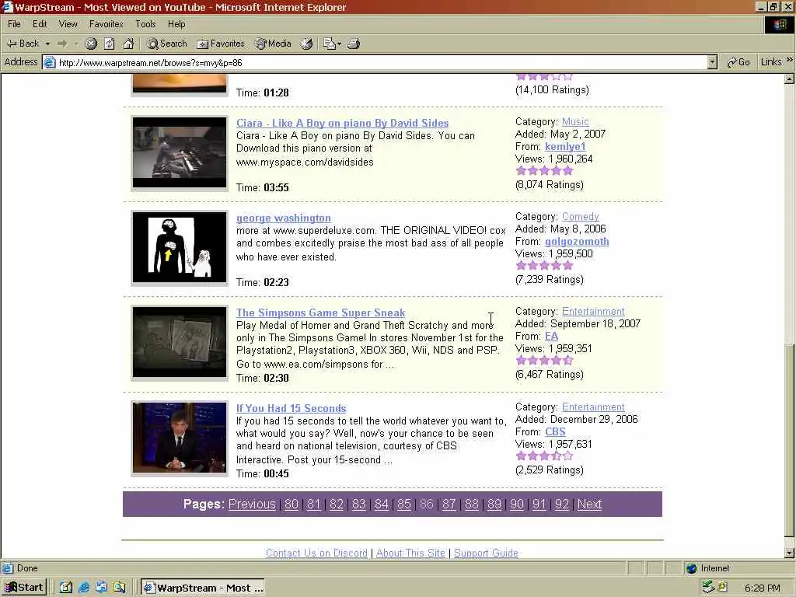Click the If You Had 15 Seconds thumbnail
The image size is (796, 597).
tap(180, 438)
